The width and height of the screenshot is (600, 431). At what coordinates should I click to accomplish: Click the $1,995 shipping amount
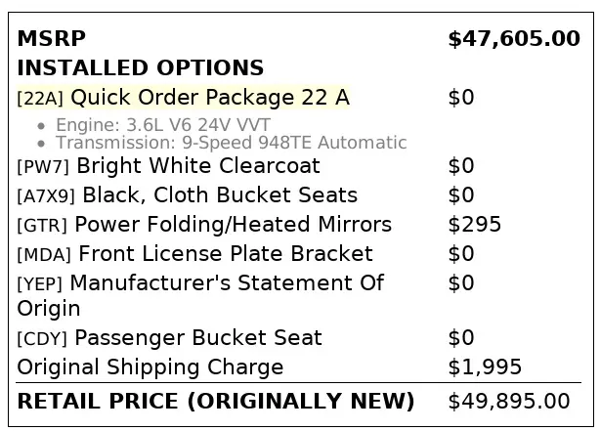485,367
